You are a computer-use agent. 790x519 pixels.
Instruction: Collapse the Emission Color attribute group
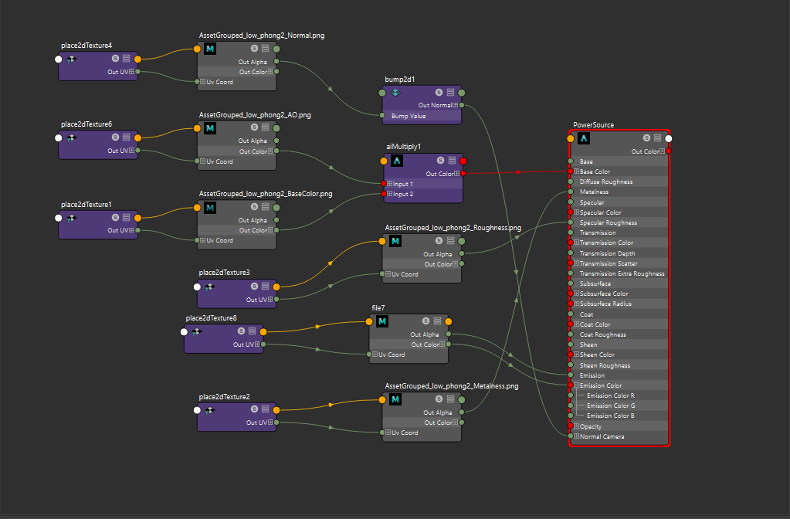point(576,385)
